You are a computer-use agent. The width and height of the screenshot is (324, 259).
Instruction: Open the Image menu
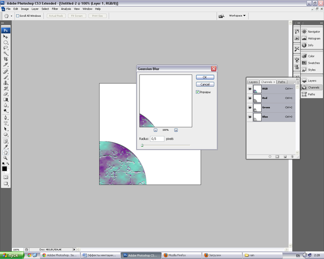pos(25,9)
